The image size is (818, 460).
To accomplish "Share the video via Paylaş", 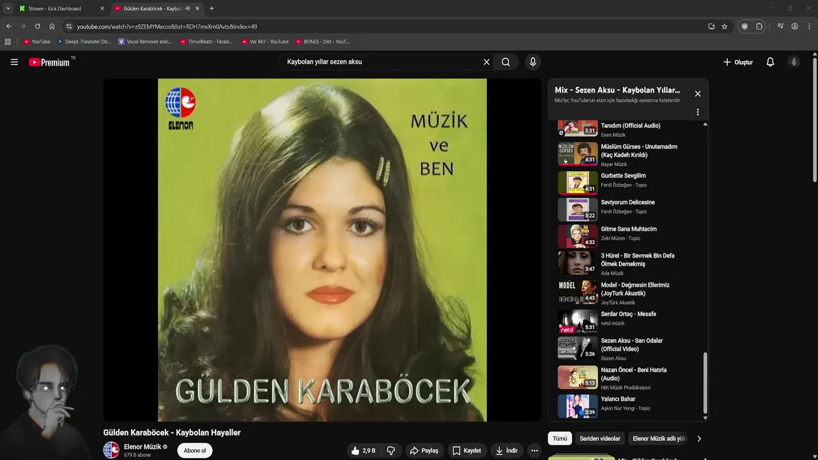I will point(424,450).
